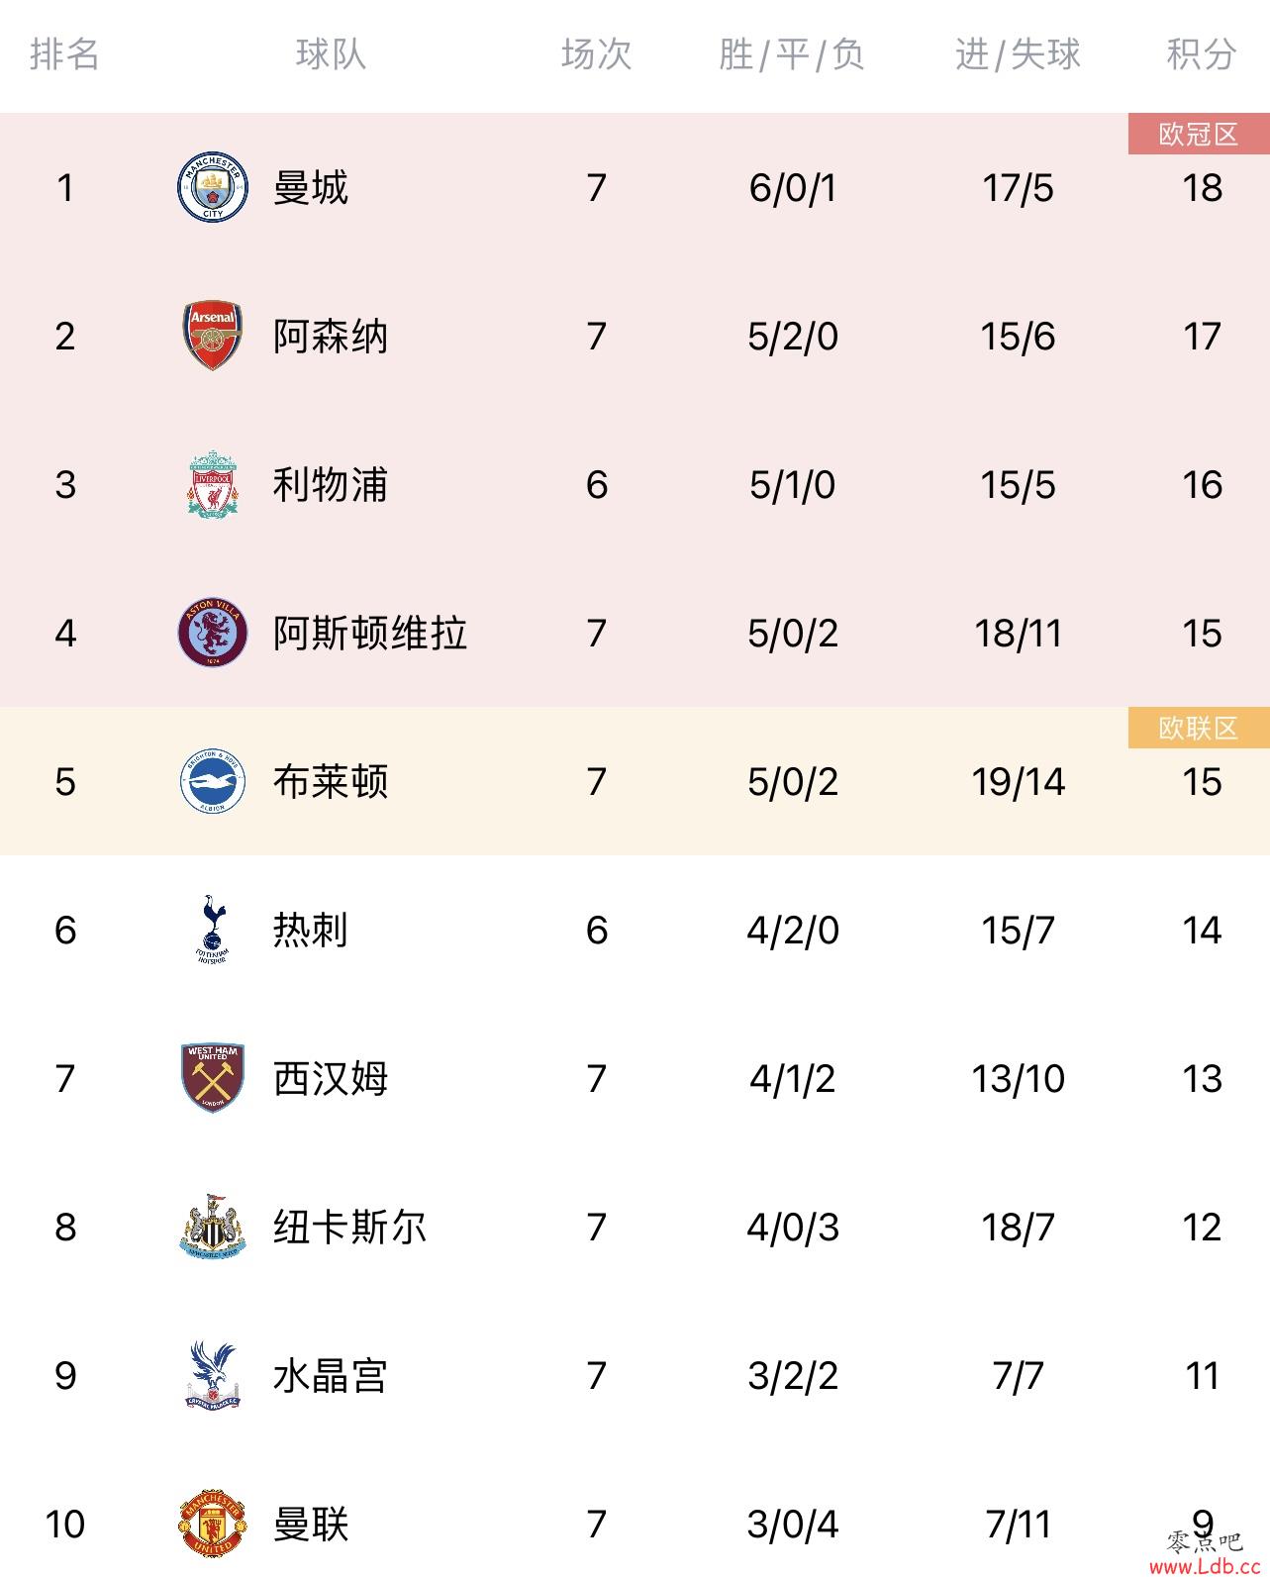Select the 积分 points column header
This screenshot has width=1270, height=1577.
pyautogui.click(x=1202, y=53)
